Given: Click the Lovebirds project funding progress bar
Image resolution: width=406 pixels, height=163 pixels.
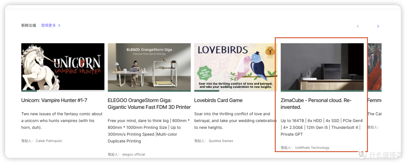Looking at the screenshot, I should coord(236,91).
